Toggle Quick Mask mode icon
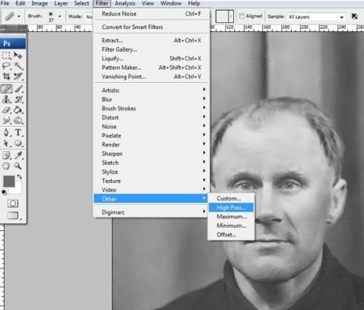The image size is (364, 310). (13, 204)
